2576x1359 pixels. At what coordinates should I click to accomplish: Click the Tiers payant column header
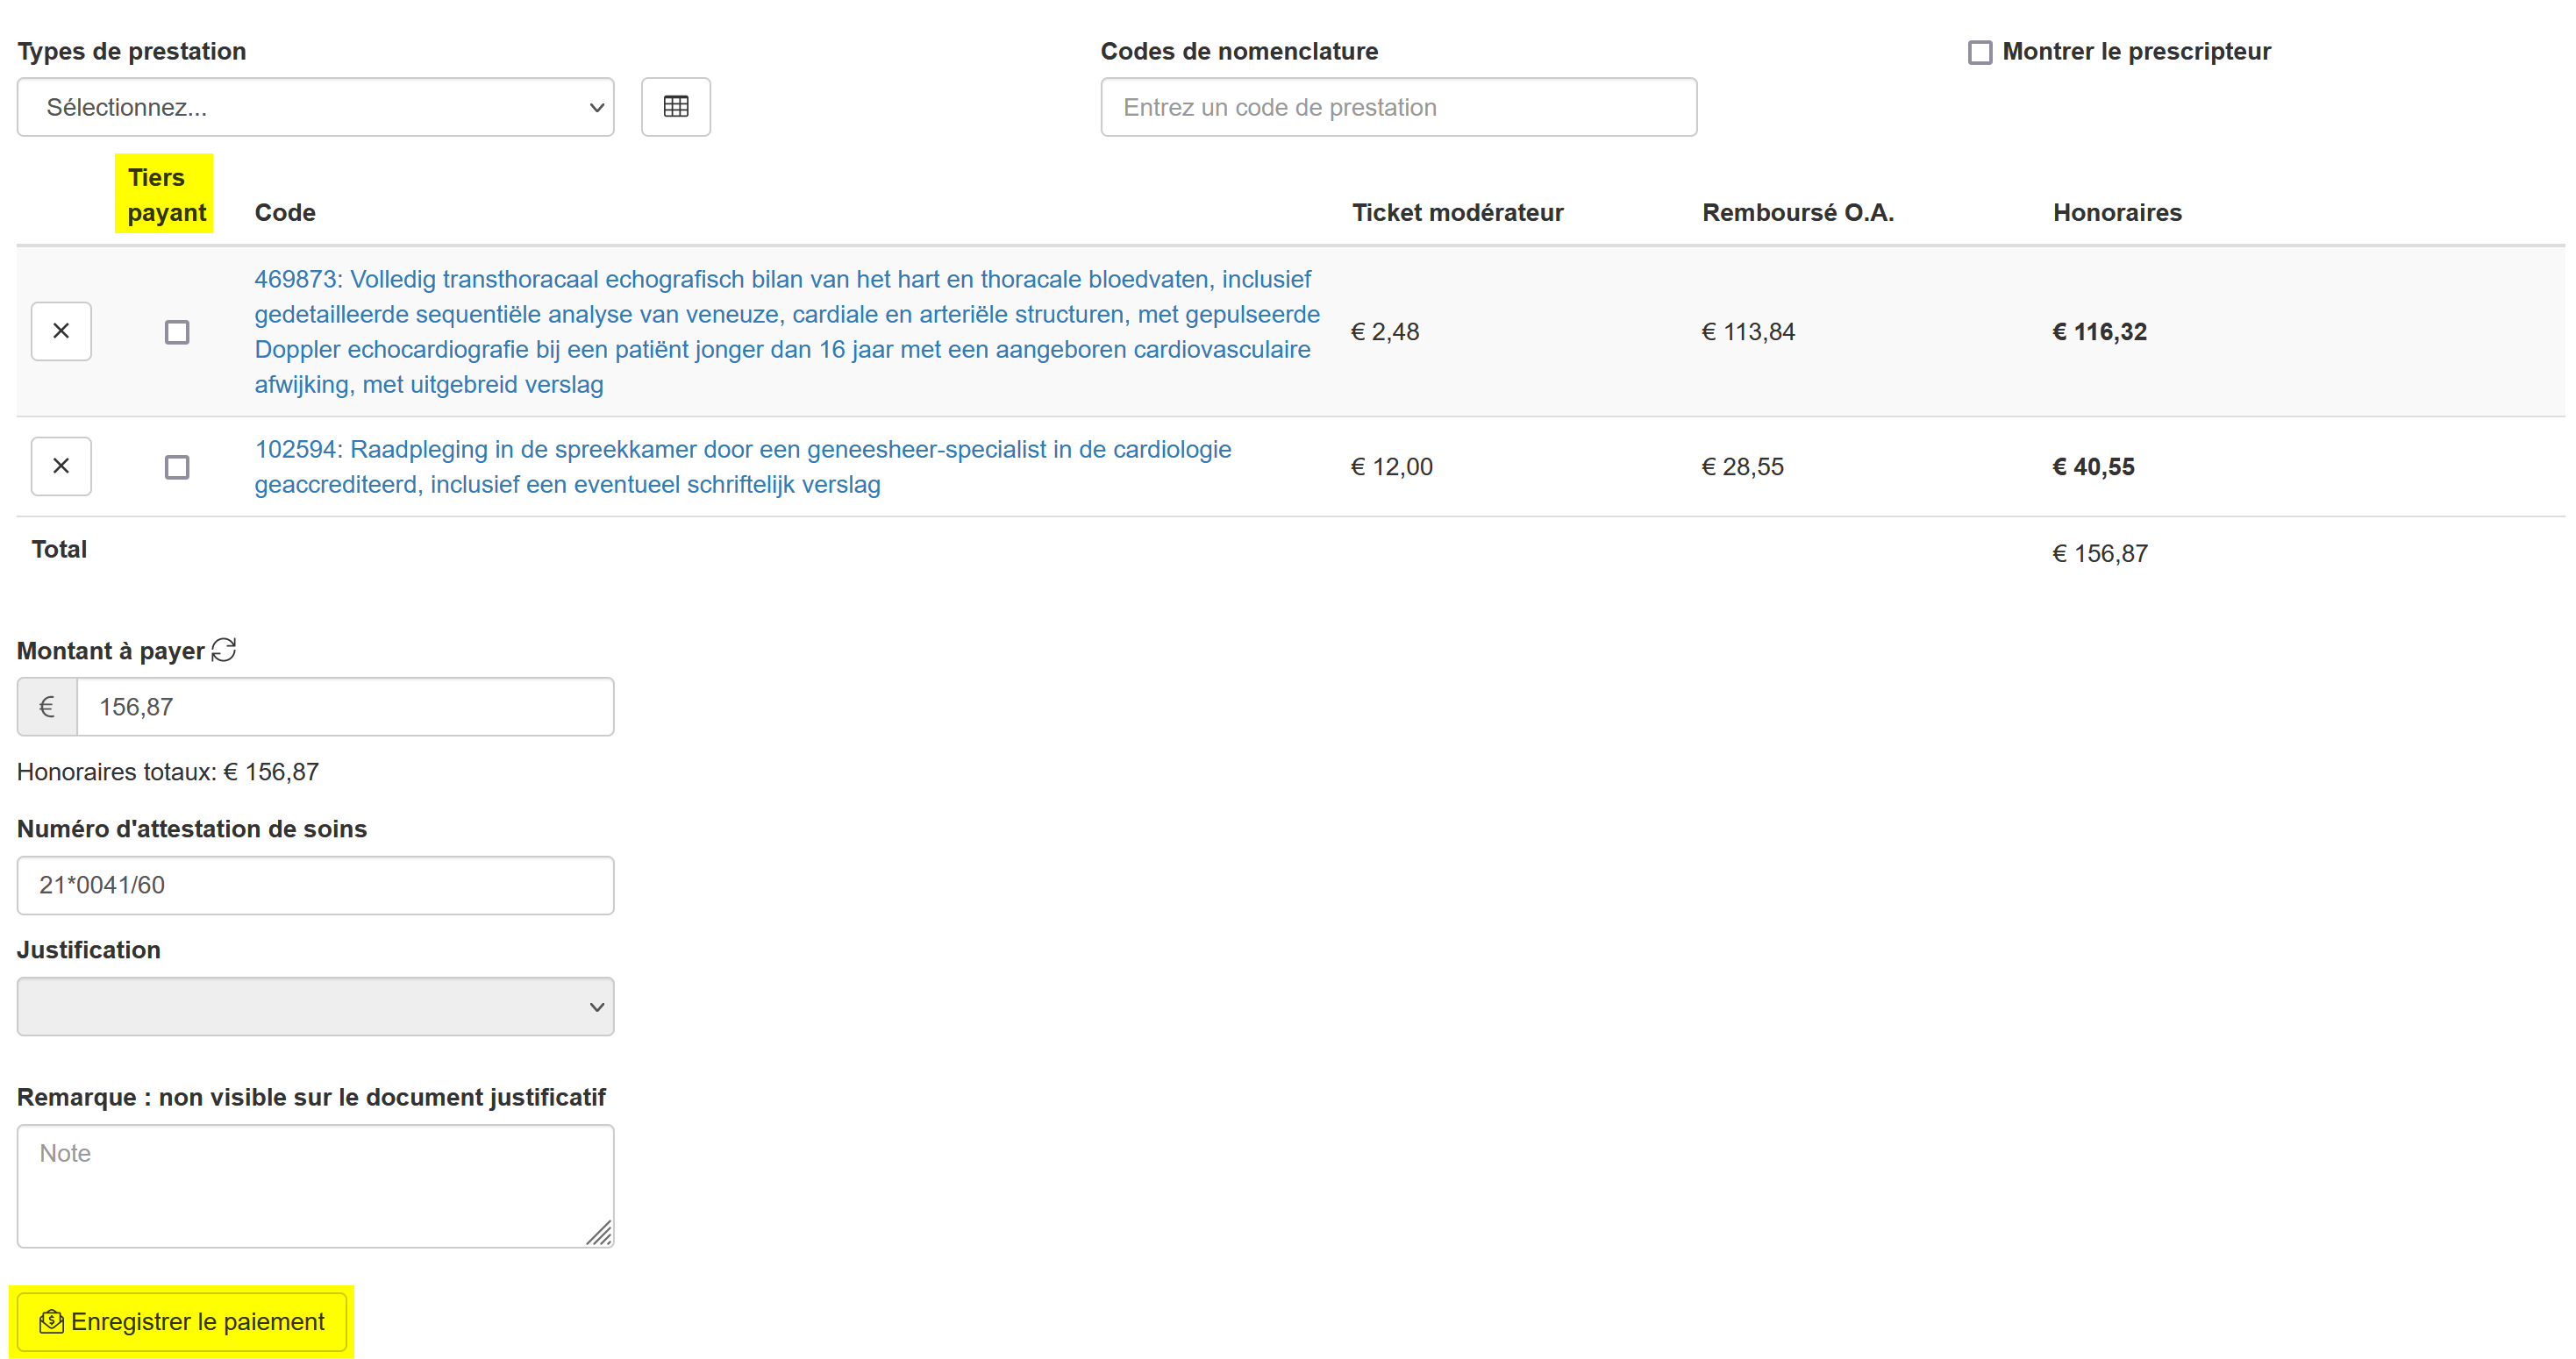point(165,195)
